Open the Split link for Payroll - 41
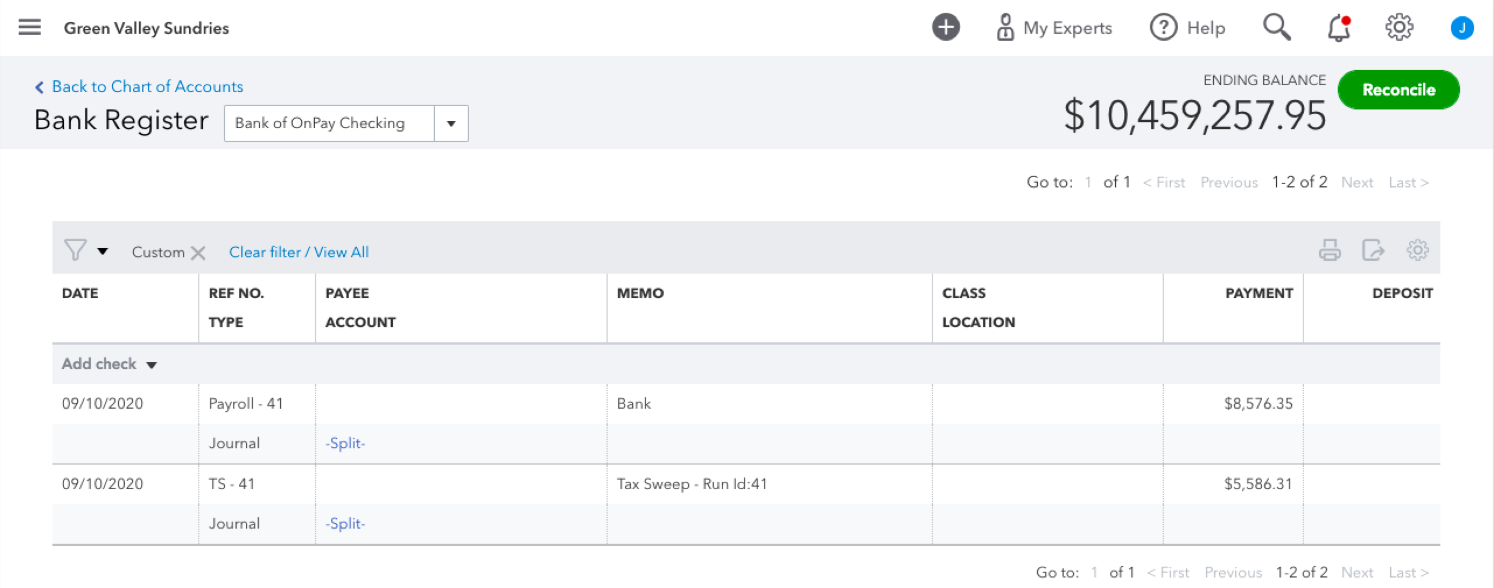This screenshot has height=588, width=1494. click(345, 443)
